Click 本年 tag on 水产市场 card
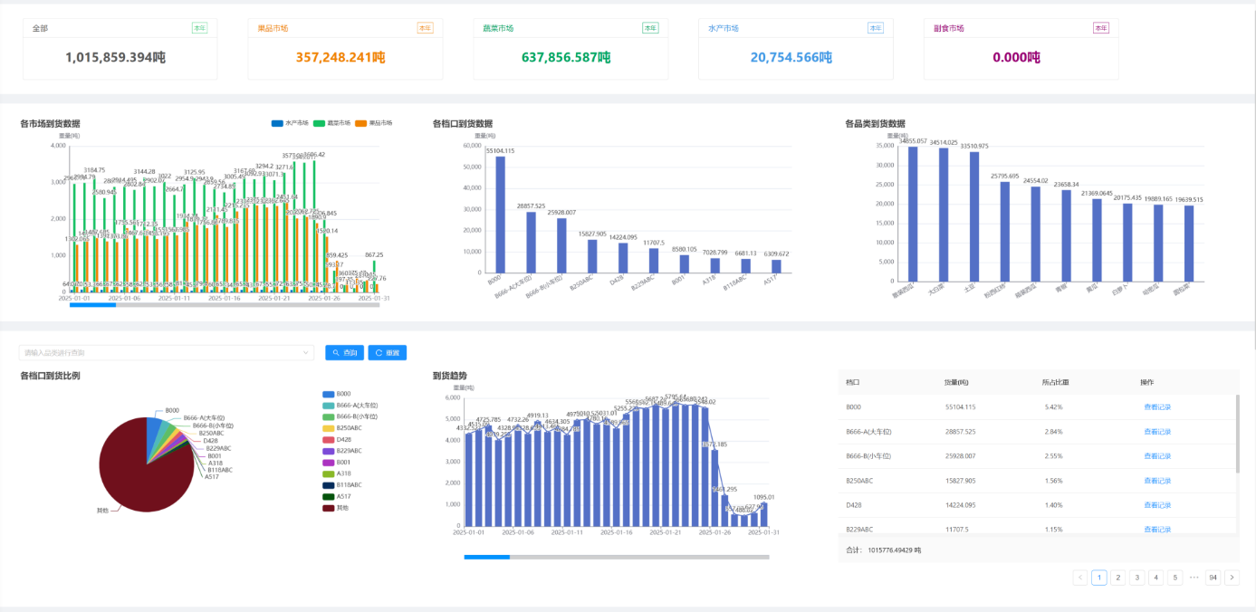This screenshot has height=612, width=1256. coord(875,28)
